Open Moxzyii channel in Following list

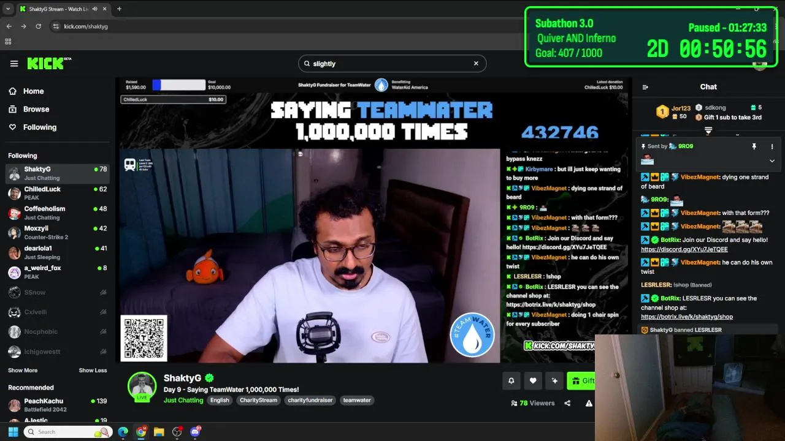pyautogui.click(x=58, y=232)
